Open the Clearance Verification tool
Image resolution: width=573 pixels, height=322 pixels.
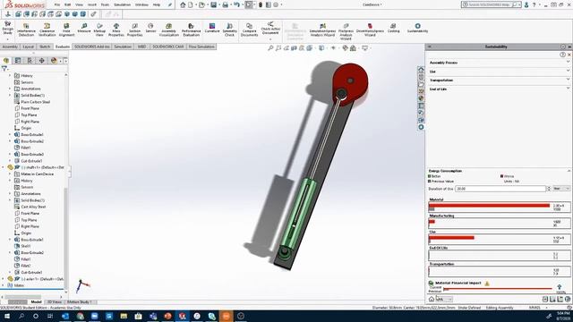(x=47, y=30)
